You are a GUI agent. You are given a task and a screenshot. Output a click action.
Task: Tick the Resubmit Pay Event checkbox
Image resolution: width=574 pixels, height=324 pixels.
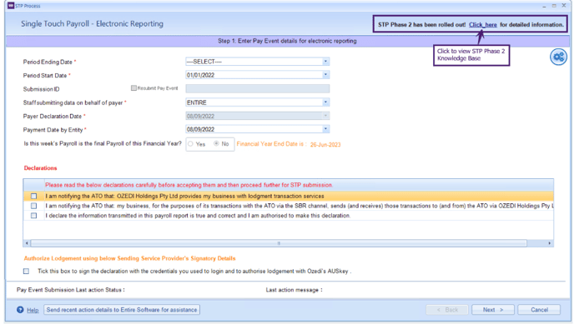(x=133, y=88)
